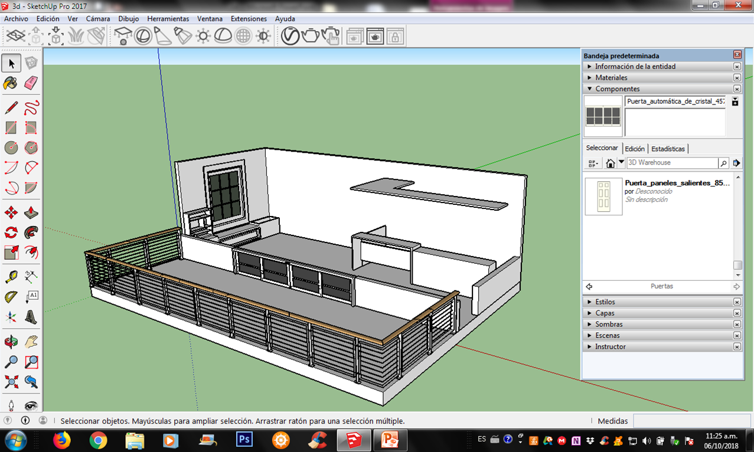Activate the Push/Pull tool
Image resolution: width=754 pixels, height=452 pixels.
(x=31, y=213)
